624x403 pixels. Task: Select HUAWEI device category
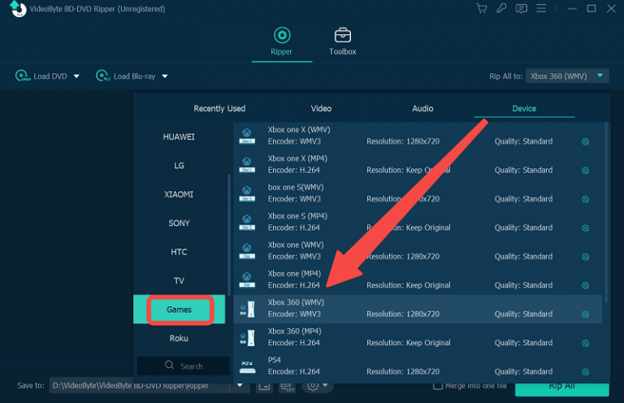[x=179, y=136]
